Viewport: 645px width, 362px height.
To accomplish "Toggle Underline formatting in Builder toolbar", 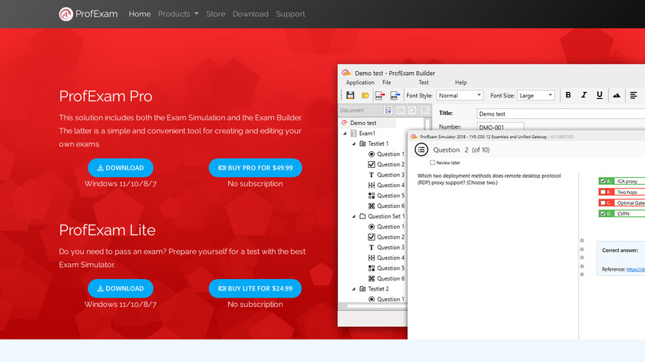I will click(x=600, y=95).
